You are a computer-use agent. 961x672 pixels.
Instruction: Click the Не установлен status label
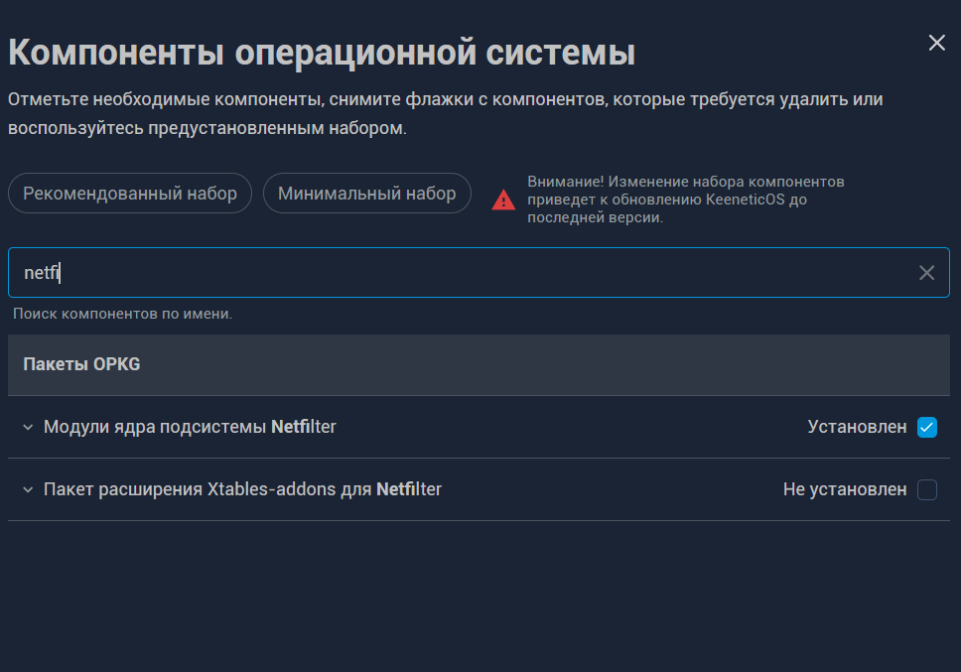point(844,489)
